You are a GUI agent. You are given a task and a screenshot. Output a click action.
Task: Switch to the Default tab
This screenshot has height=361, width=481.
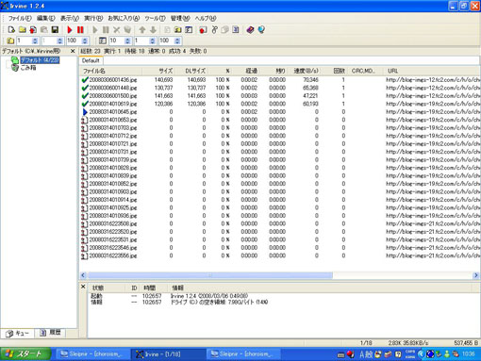click(x=91, y=60)
